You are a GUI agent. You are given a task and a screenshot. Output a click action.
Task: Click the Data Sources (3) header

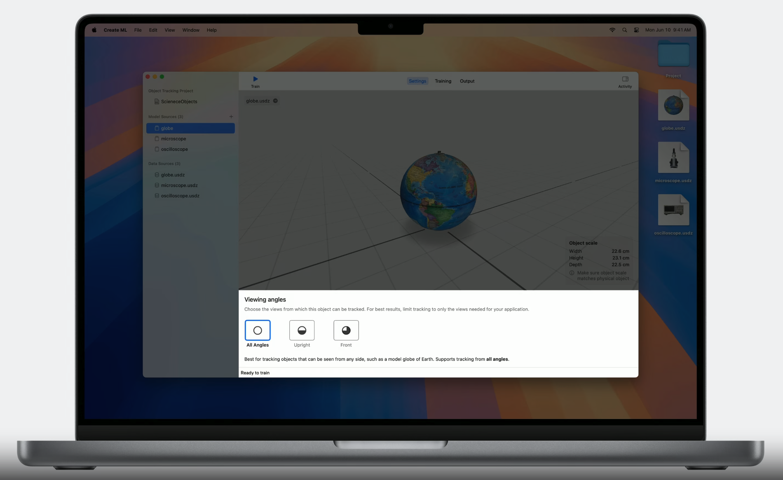tap(164, 164)
